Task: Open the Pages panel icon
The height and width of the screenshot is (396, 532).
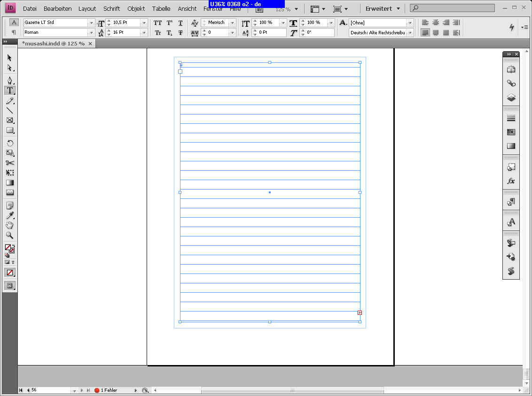Action: [511, 69]
